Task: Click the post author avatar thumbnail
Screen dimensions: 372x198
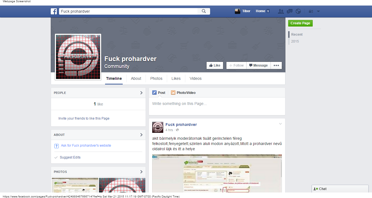Action: (x=158, y=127)
